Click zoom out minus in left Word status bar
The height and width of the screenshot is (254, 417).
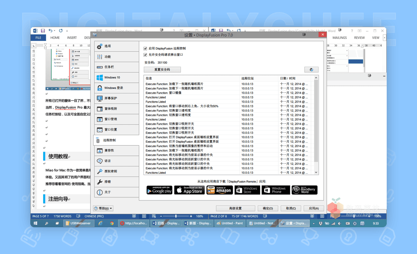[x=161, y=216]
